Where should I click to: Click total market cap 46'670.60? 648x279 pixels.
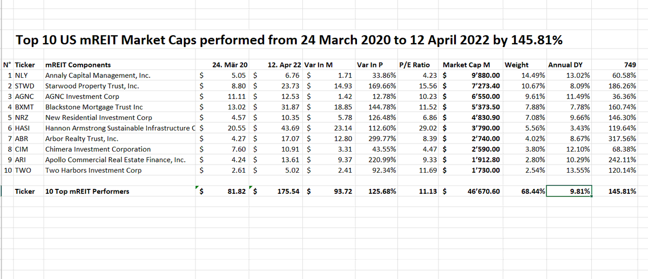pos(484,191)
